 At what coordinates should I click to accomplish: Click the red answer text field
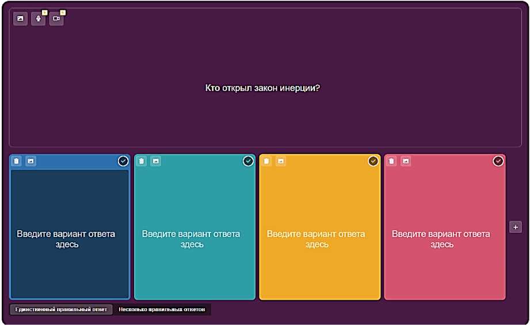pos(445,234)
